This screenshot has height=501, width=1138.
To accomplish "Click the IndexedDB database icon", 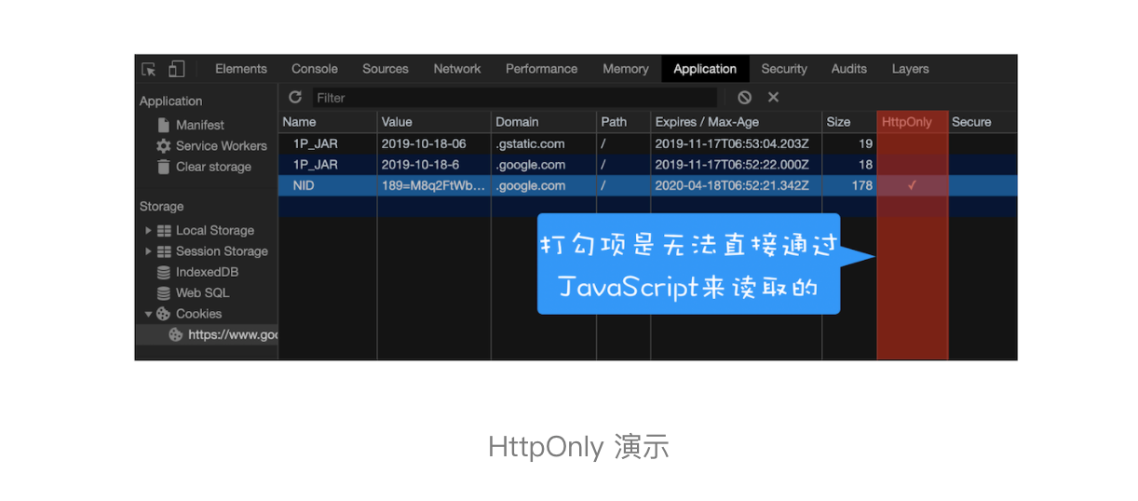I will [164, 272].
